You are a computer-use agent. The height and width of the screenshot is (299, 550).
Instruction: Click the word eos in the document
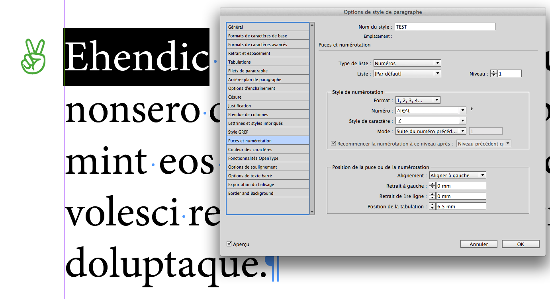(187, 163)
